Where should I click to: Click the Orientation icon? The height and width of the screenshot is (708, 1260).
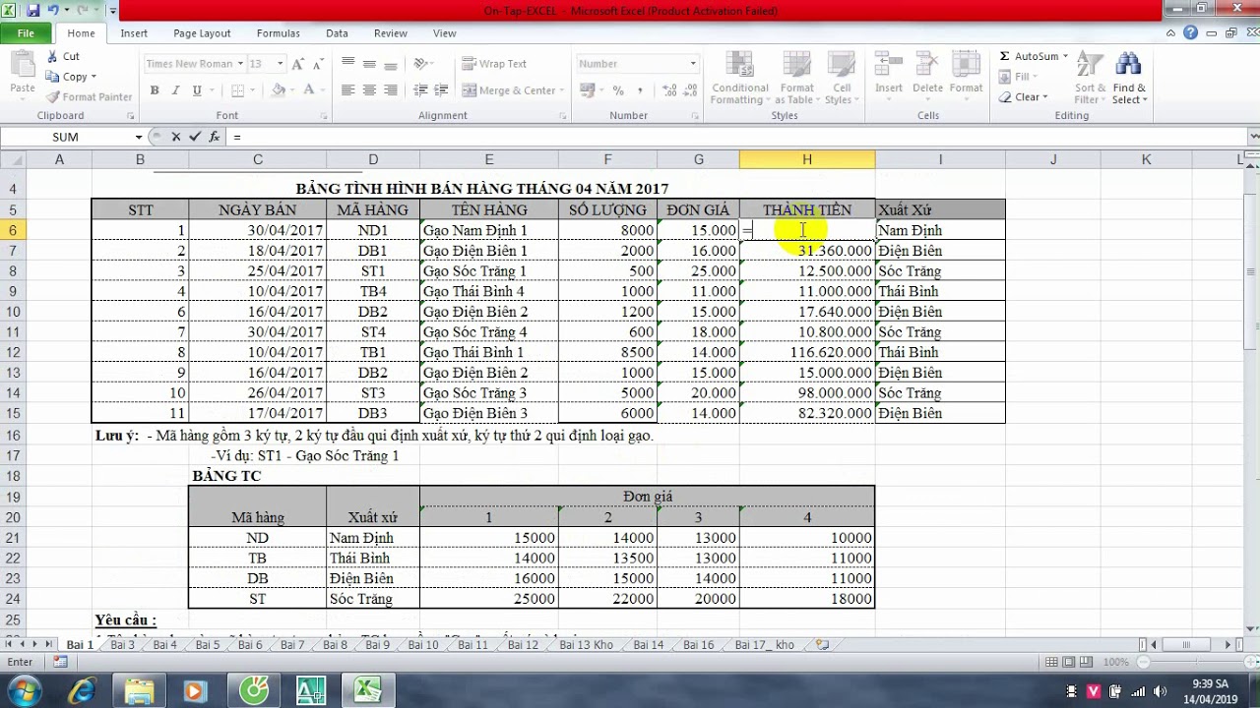tap(420, 63)
